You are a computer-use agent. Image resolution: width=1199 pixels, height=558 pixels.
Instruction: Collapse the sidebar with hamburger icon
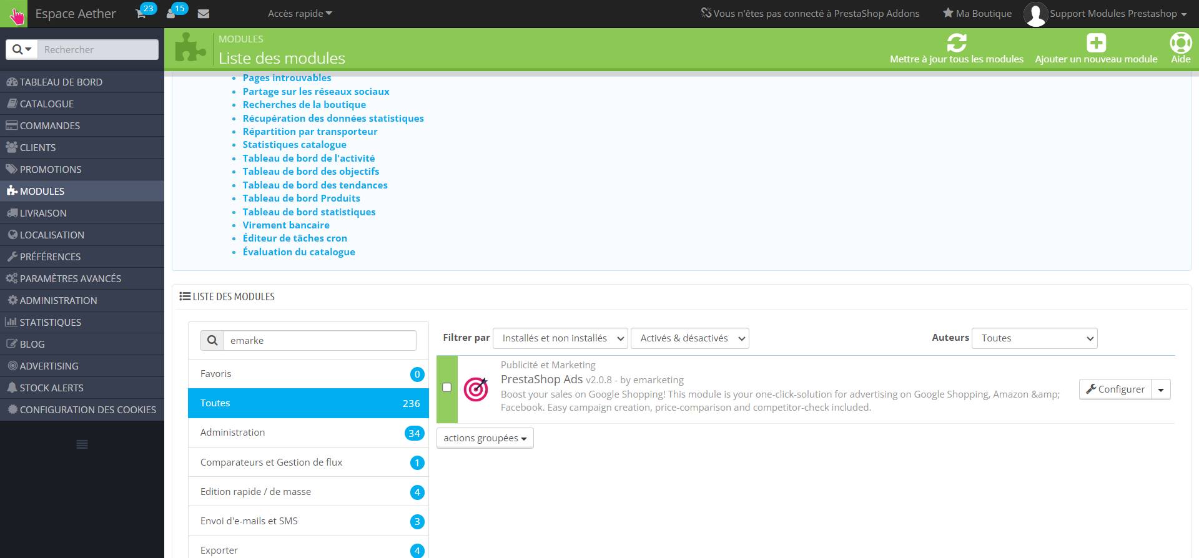[82, 444]
